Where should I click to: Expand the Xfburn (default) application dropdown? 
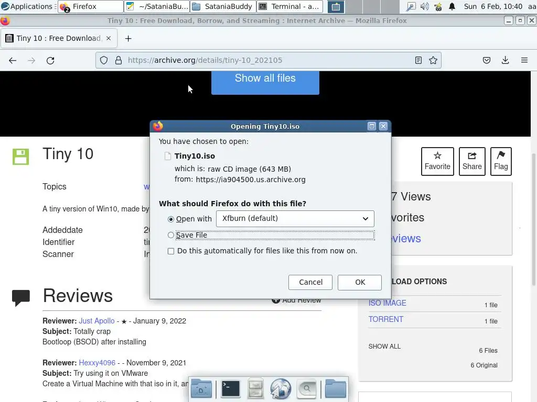[295, 219]
